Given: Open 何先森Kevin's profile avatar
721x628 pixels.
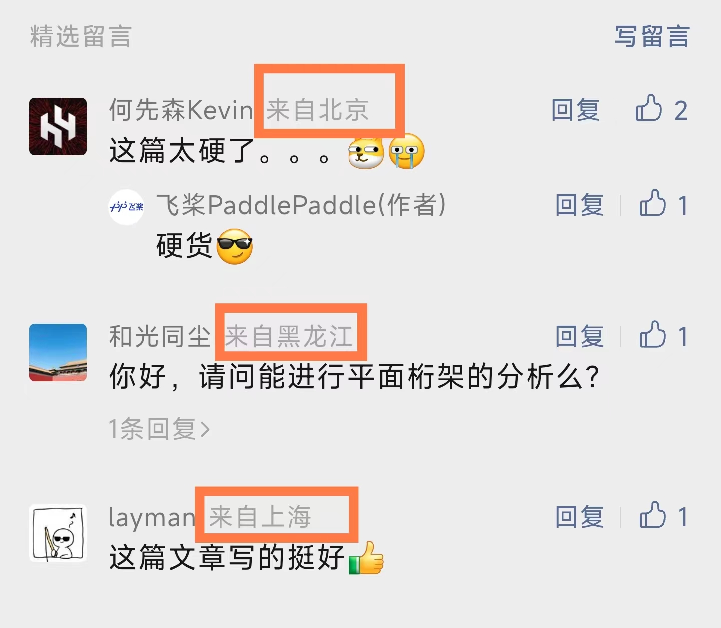Looking at the screenshot, I should click(x=58, y=126).
